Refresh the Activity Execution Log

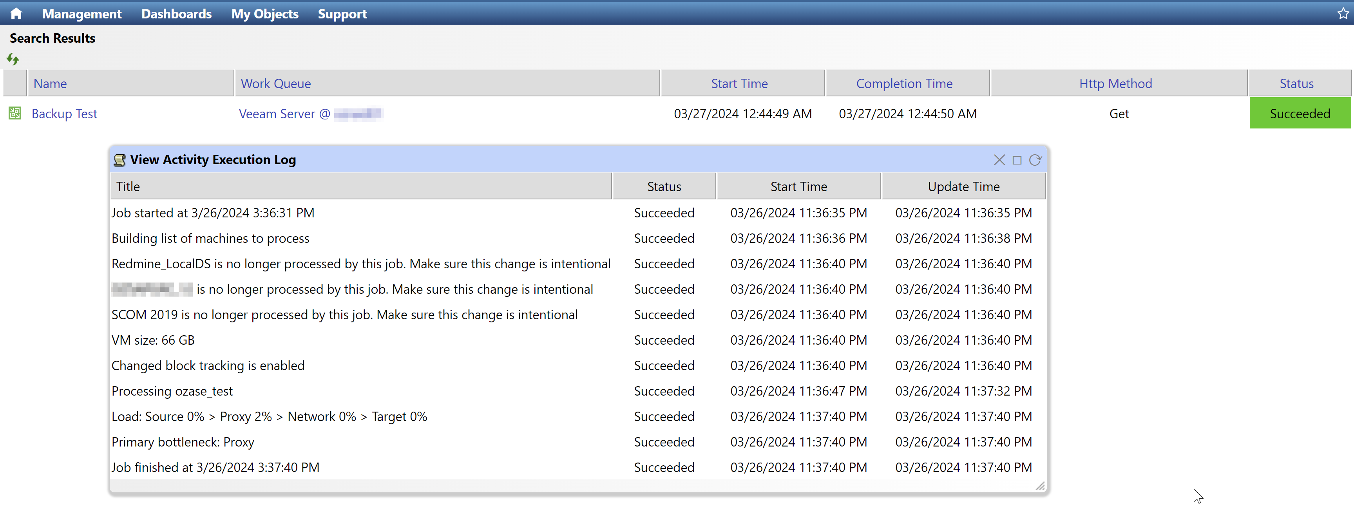1035,160
